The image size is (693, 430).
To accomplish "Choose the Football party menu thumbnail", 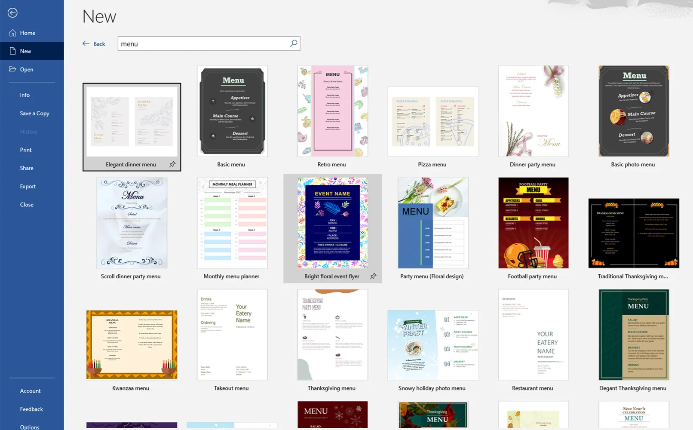I will coord(534,223).
